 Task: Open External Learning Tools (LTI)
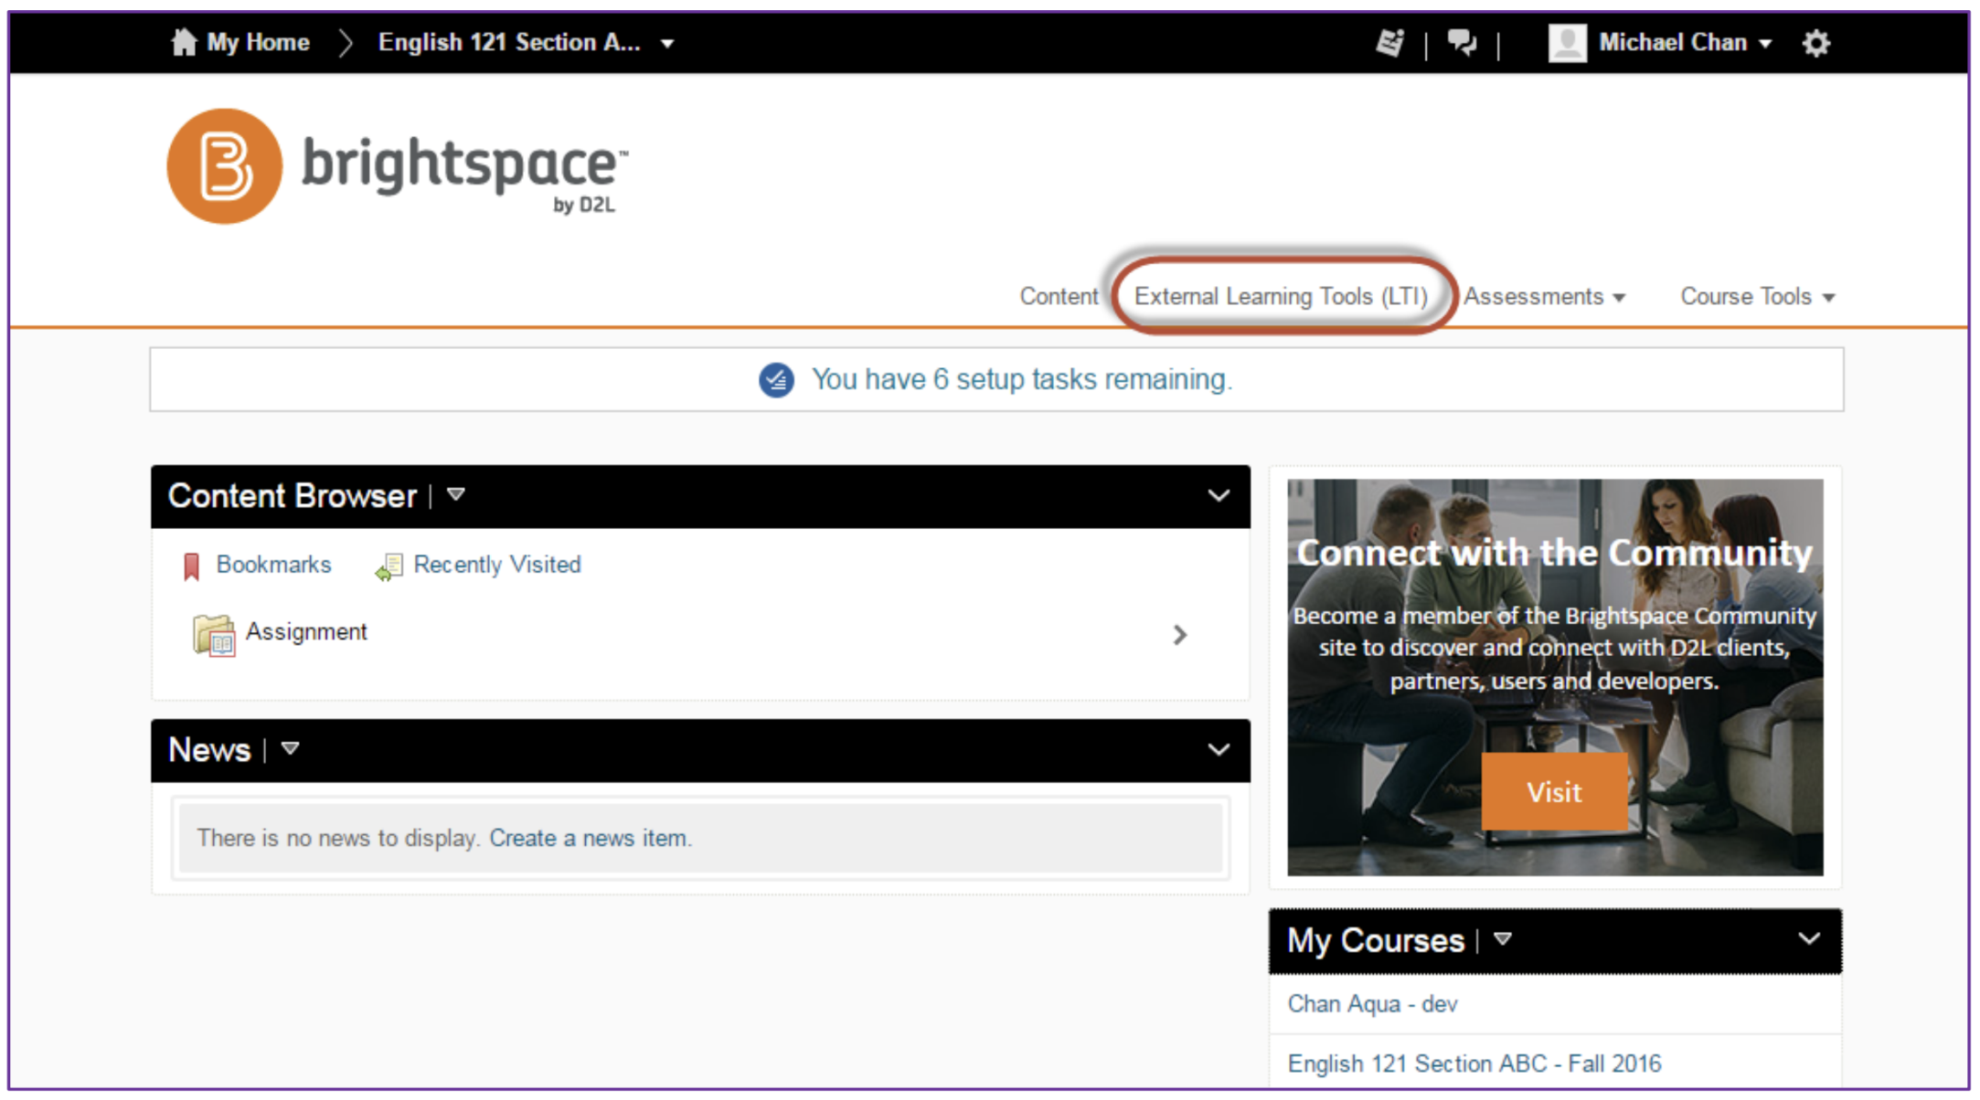[1281, 297]
